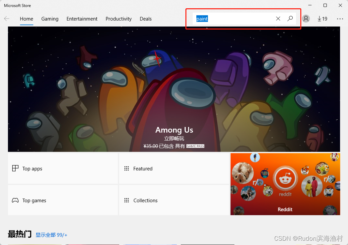Open the Deals tab

pos(146,19)
